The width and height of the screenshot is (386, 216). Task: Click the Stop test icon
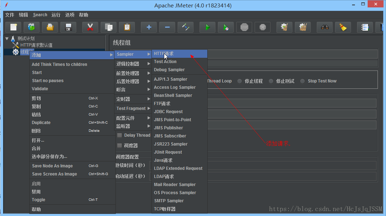tap(244, 27)
